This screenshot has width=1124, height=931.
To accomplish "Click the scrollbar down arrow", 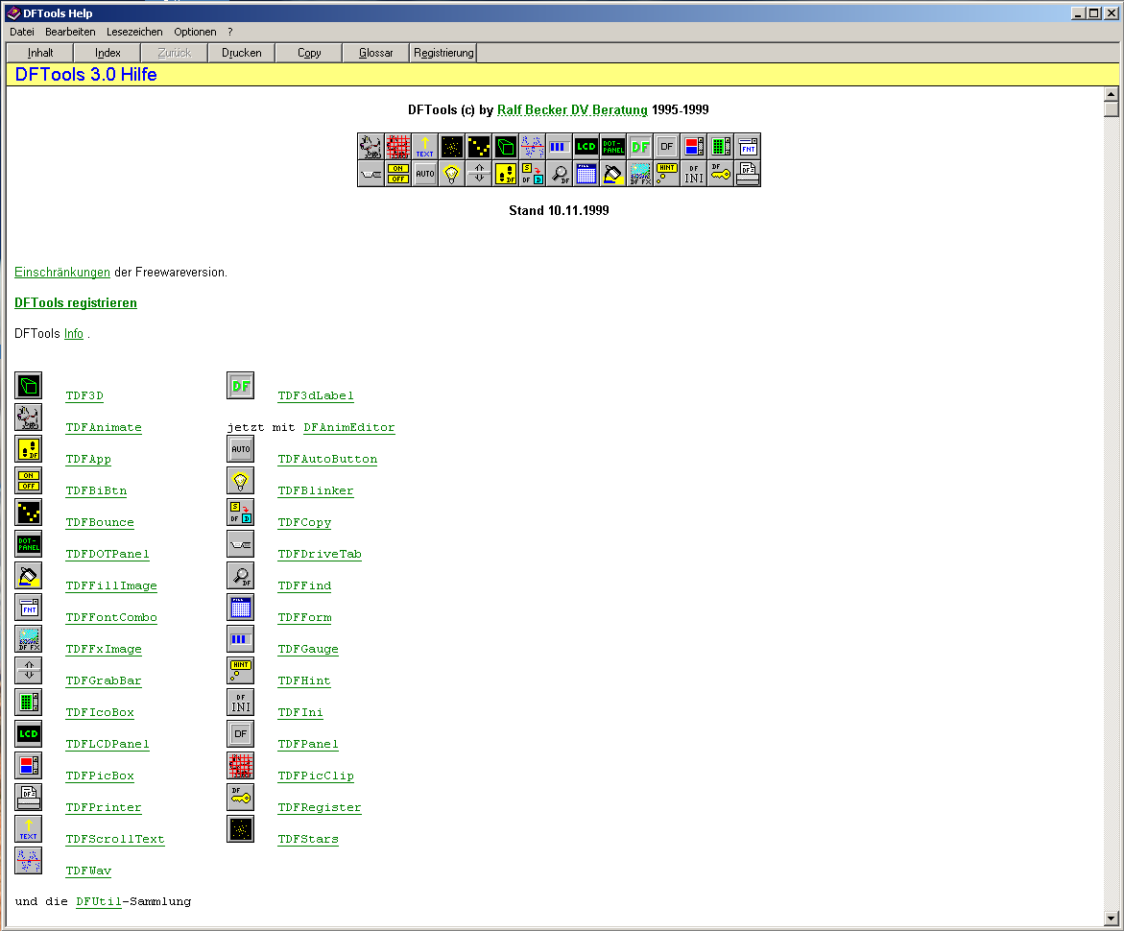I will point(1112,918).
